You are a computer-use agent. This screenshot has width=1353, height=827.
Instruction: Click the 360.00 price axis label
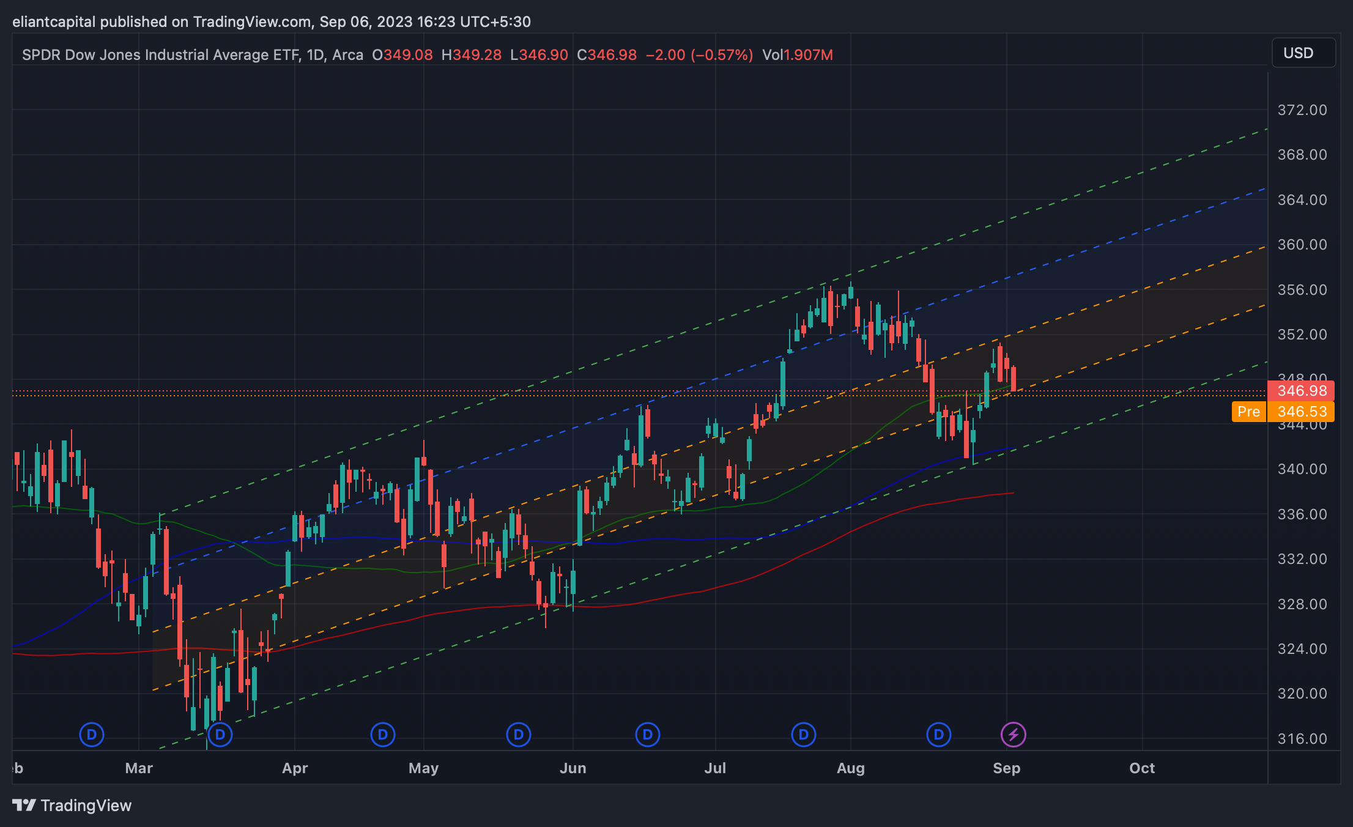(x=1302, y=245)
